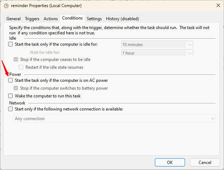
Task: Toggle stop if computer ceases to be idle
Action: (x=16, y=59)
